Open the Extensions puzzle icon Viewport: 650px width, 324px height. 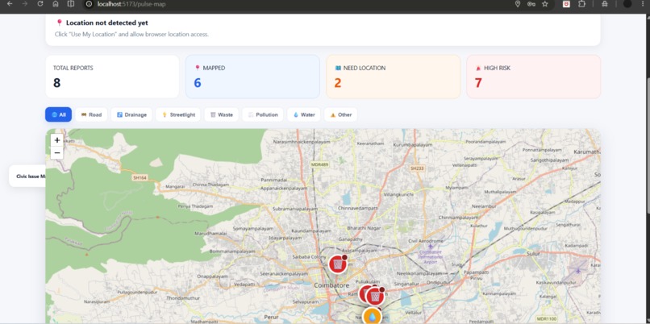click(x=581, y=4)
